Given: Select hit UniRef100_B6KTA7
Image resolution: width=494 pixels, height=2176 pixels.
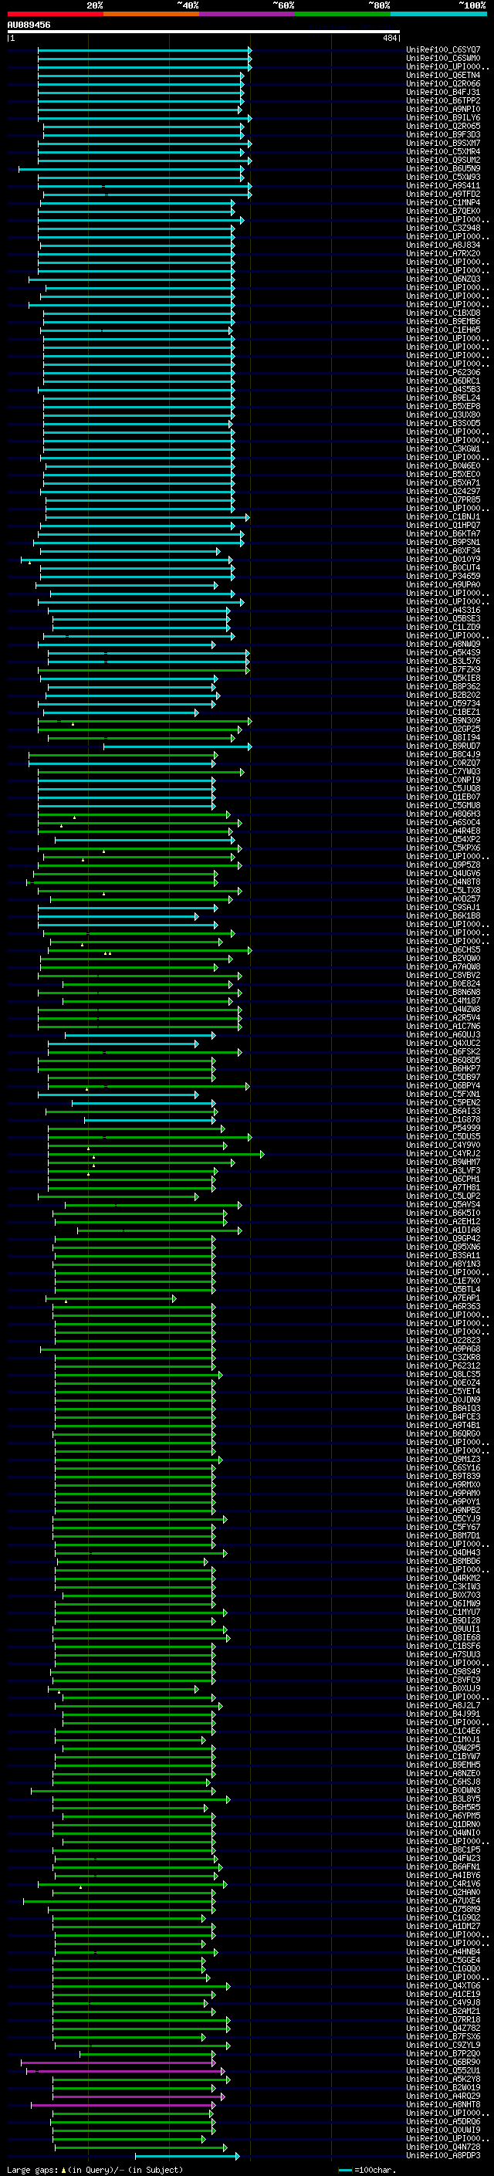Looking at the screenshot, I should point(443,534).
